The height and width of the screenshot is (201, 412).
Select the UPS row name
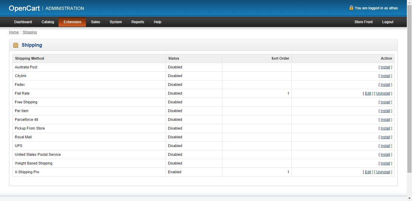pyautogui.click(x=18, y=146)
